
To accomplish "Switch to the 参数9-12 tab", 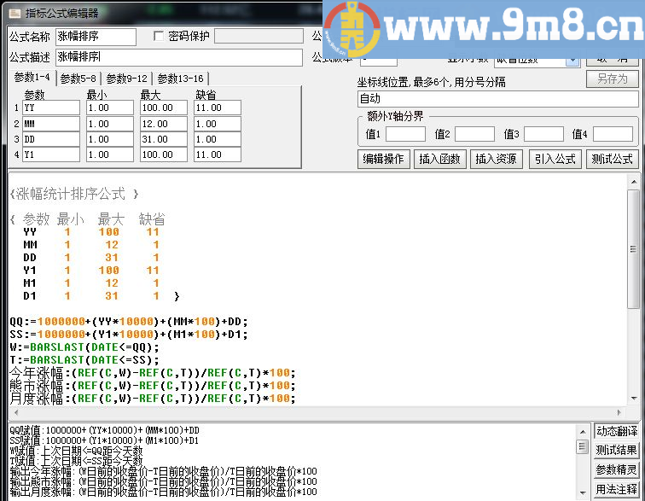I will coord(126,79).
